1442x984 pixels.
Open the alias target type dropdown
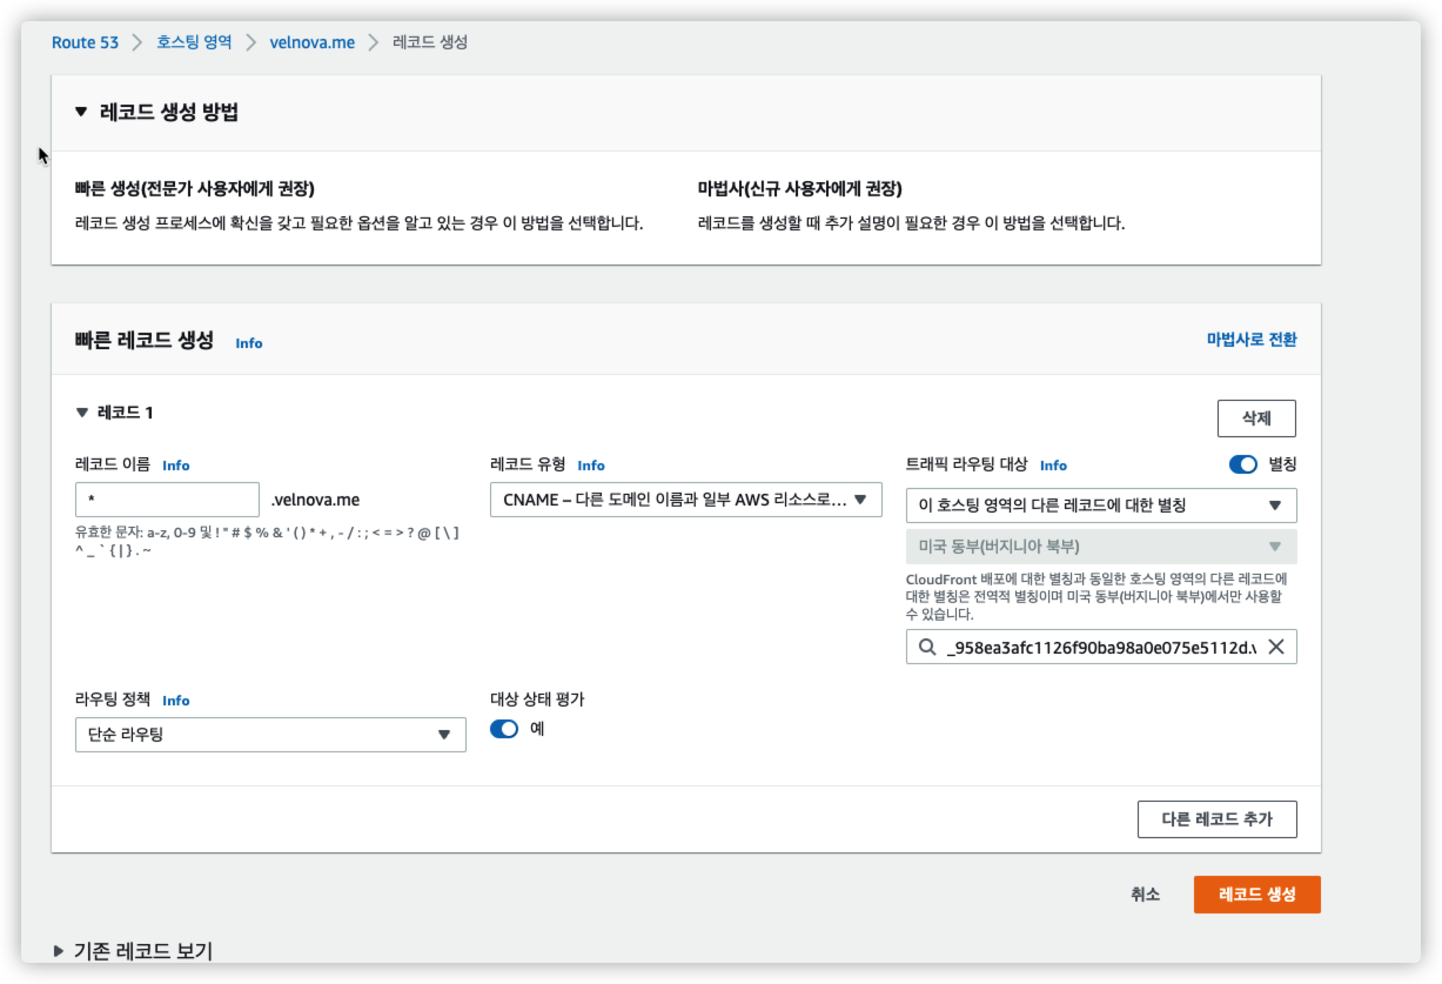[x=1101, y=506]
